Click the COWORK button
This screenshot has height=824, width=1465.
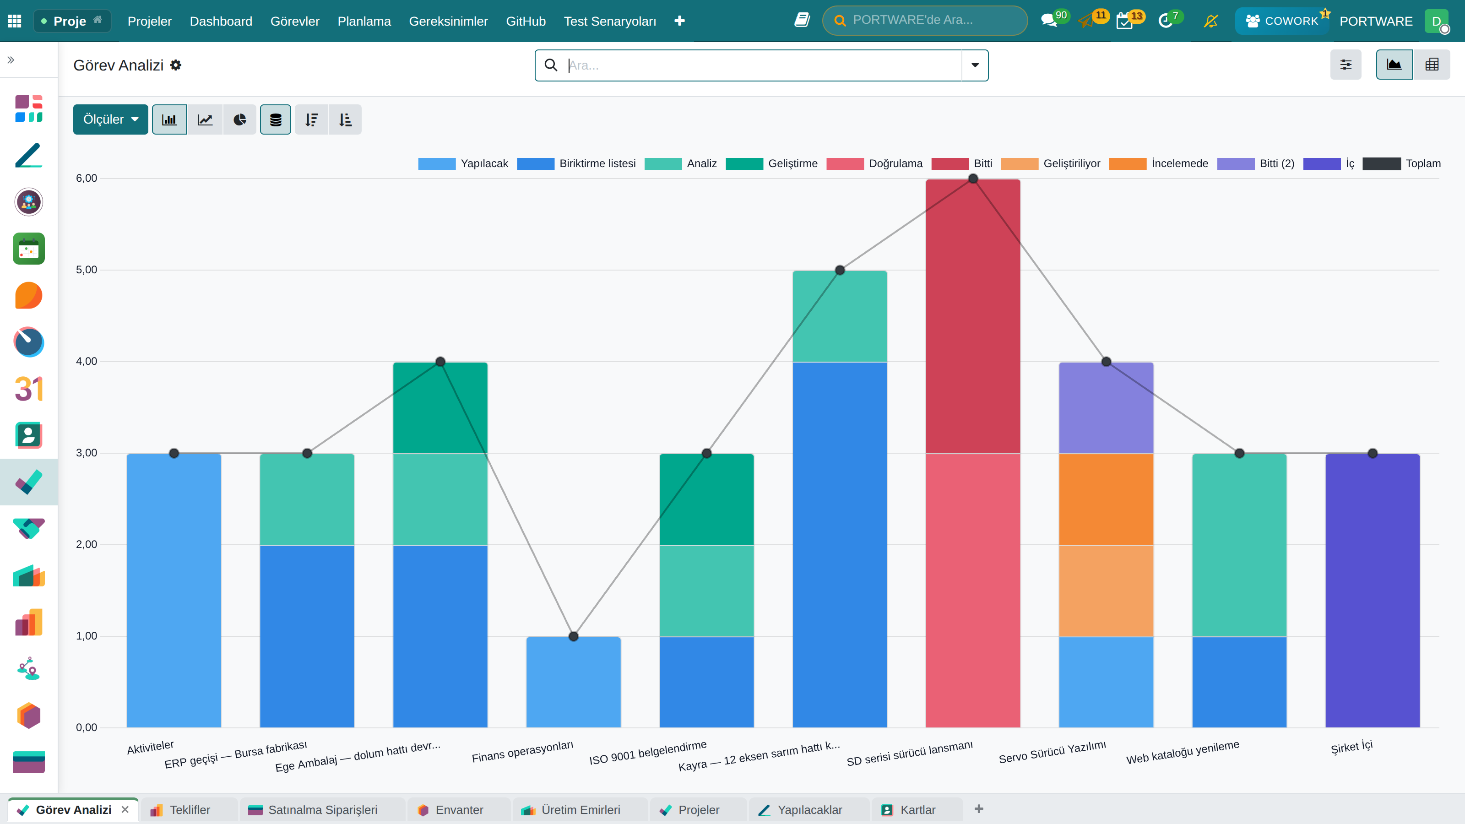tap(1282, 21)
